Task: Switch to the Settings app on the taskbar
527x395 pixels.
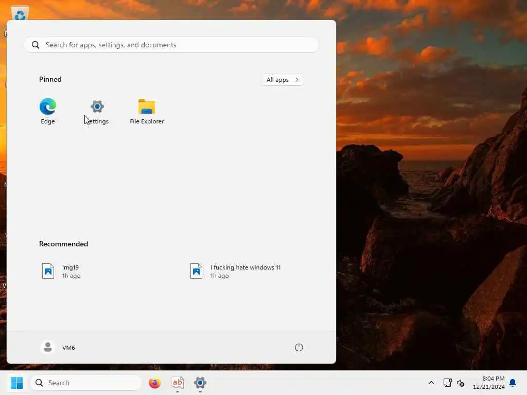Action: (x=200, y=383)
